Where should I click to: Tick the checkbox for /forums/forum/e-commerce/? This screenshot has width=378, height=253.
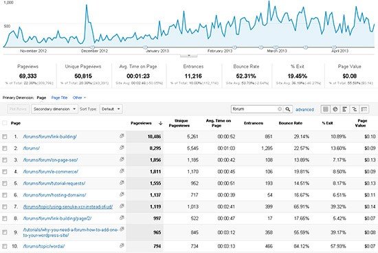5,172
